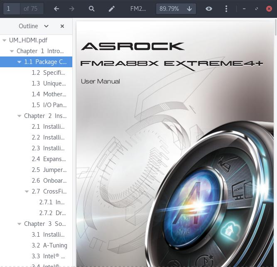This screenshot has width=277, height=267.
Task: Go forward with the right arrow icon
Action: pos(72,9)
